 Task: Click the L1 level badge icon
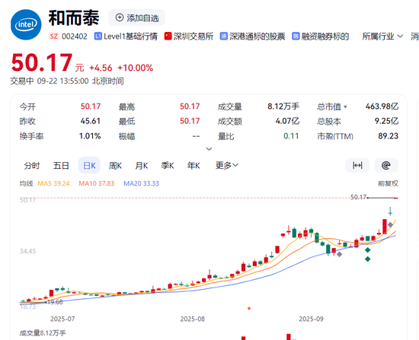(98, 36)
